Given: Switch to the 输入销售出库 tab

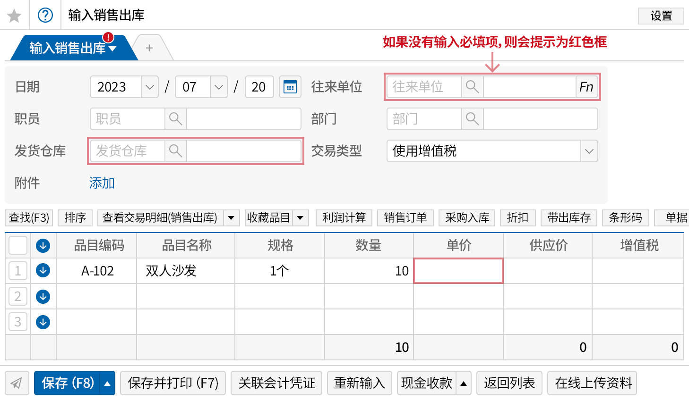Looking at the screenshot, I should click(x=67, y=48).
